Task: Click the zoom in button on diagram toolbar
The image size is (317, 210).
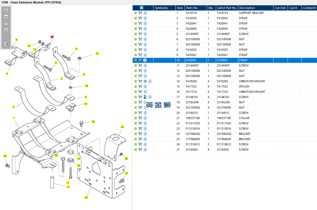Action: [6, 11]
